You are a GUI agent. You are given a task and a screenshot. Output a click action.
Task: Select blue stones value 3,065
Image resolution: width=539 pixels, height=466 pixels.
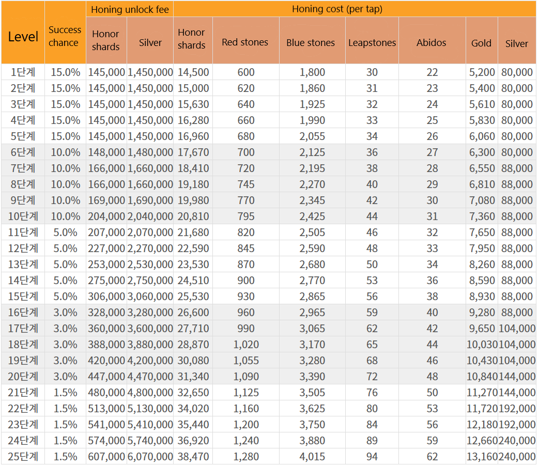coord(312,328)
